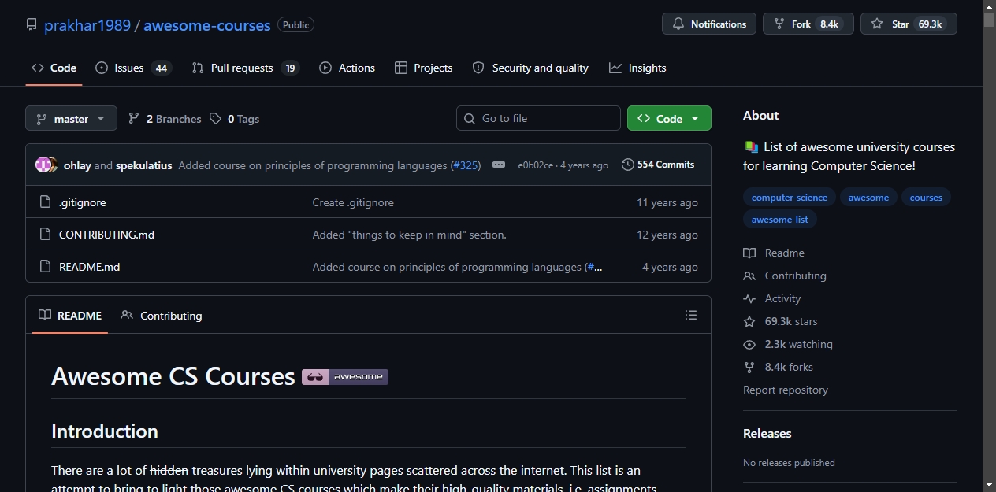
Task: Open the awesome-list topic tag
Action: click(x=780, y=220)
